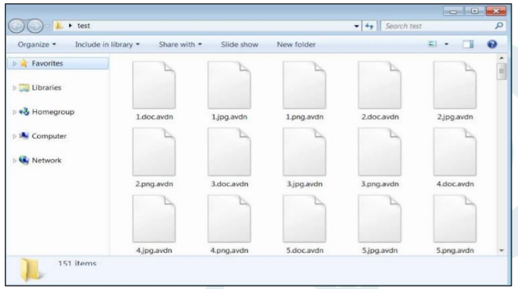Viewport: 518px width, 289px height.
Task: Expand the Libraries tree node
Action: tap(14, 88)
